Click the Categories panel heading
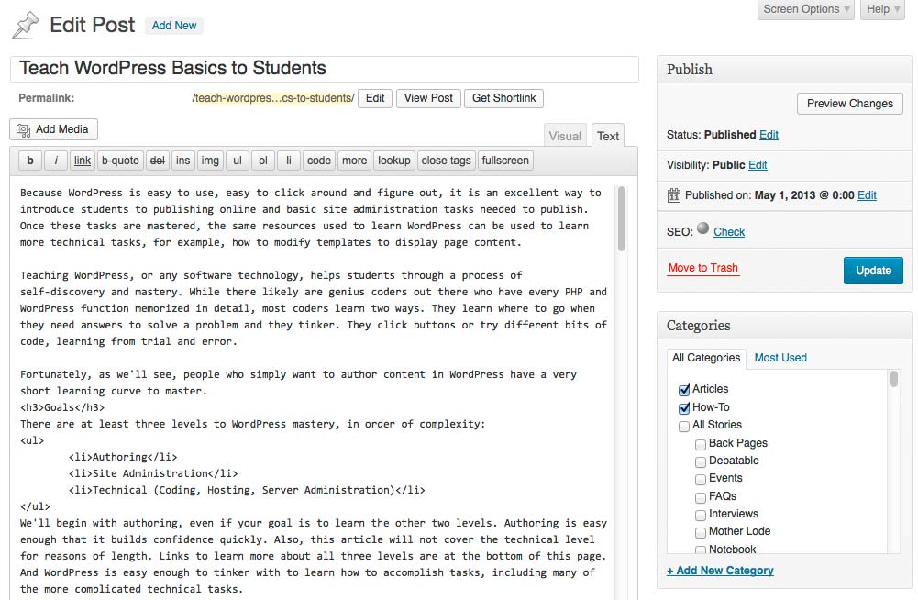The image size is (918, 600). (699, 326)
